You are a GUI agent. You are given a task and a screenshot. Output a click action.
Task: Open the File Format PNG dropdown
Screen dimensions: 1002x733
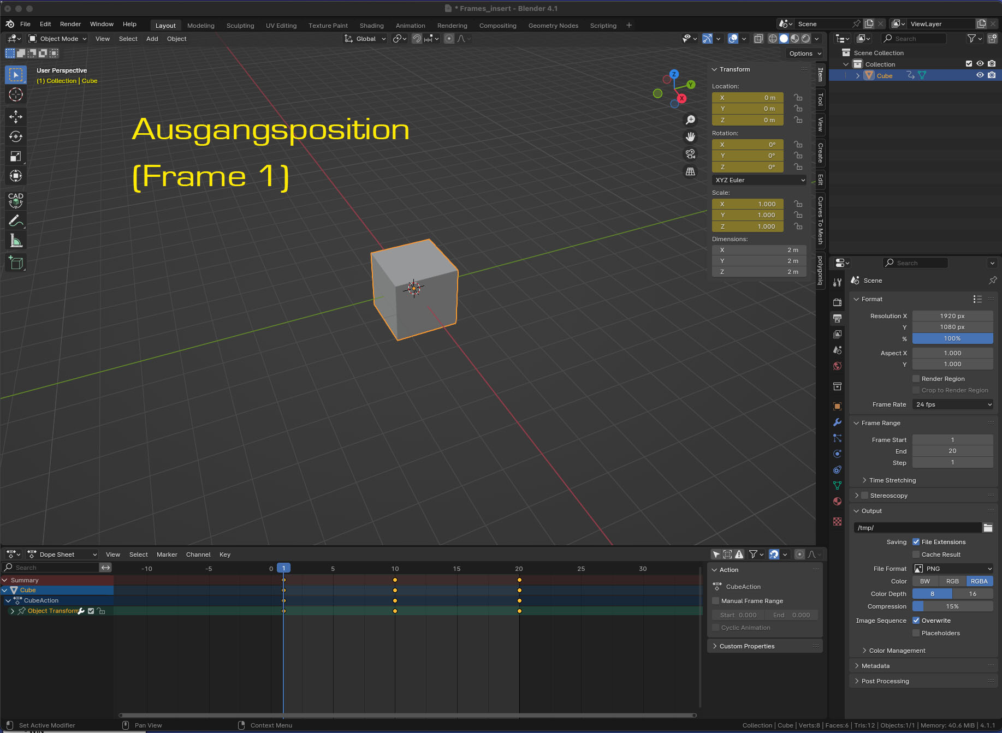click(953, 569)
